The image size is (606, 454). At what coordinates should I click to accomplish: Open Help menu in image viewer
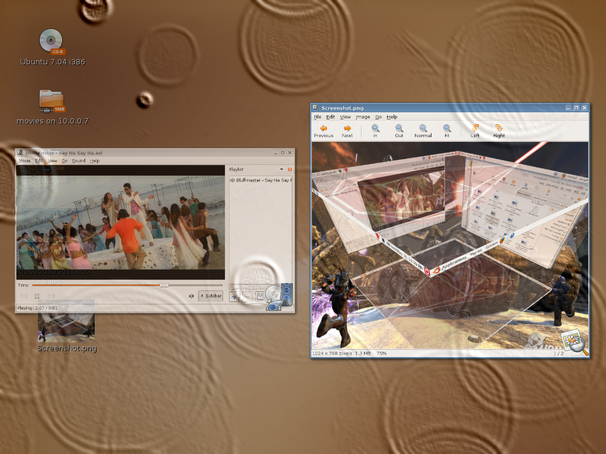tap(392, 117)
